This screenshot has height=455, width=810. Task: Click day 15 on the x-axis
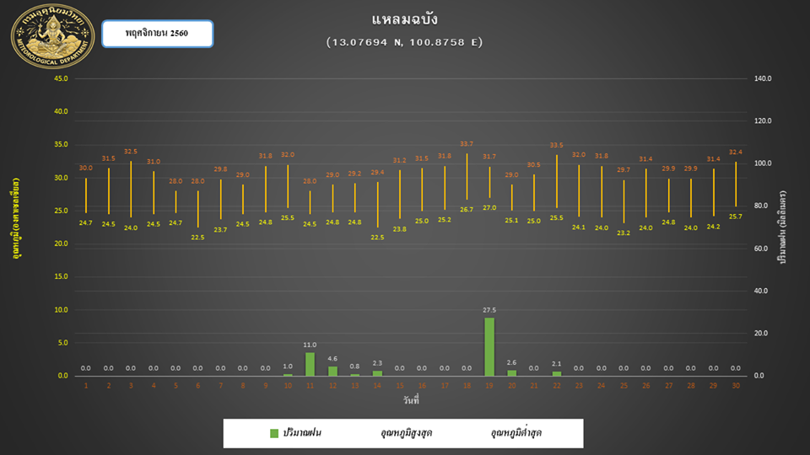point(399,386)
